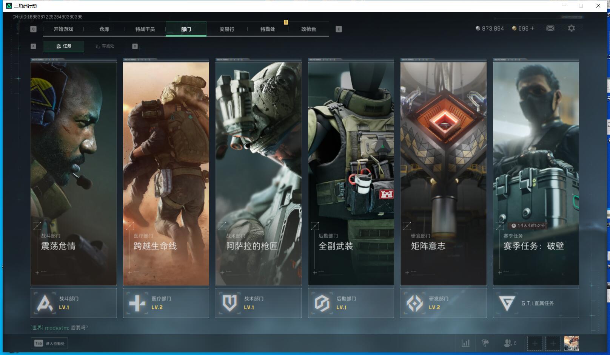Click the 研发部门 LV.2 department button

tap(444, 303)
